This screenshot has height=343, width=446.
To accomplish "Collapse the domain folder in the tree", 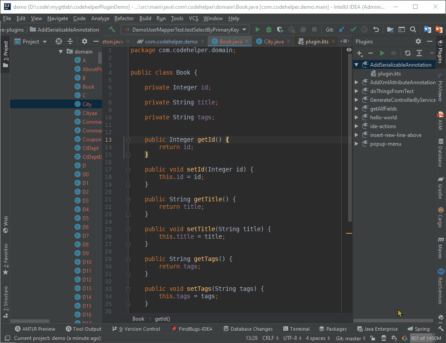I will (61, 51).
